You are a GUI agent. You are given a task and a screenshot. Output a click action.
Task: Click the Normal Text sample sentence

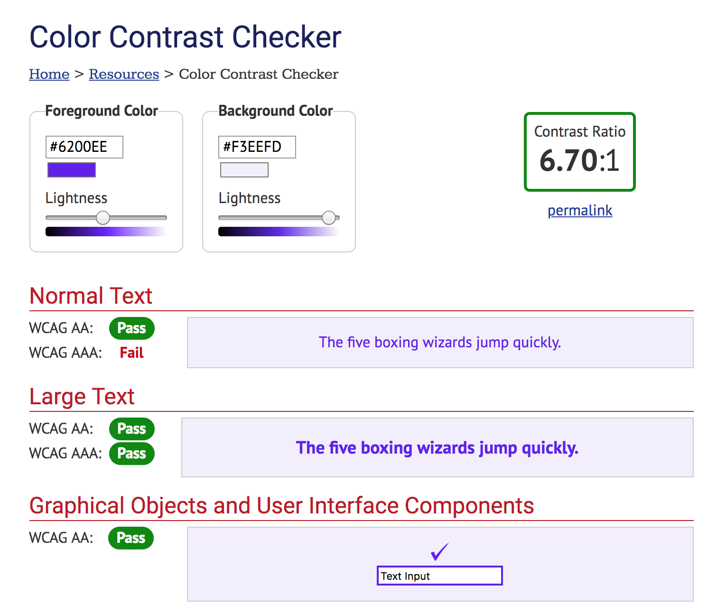click(x=440, y=342)
